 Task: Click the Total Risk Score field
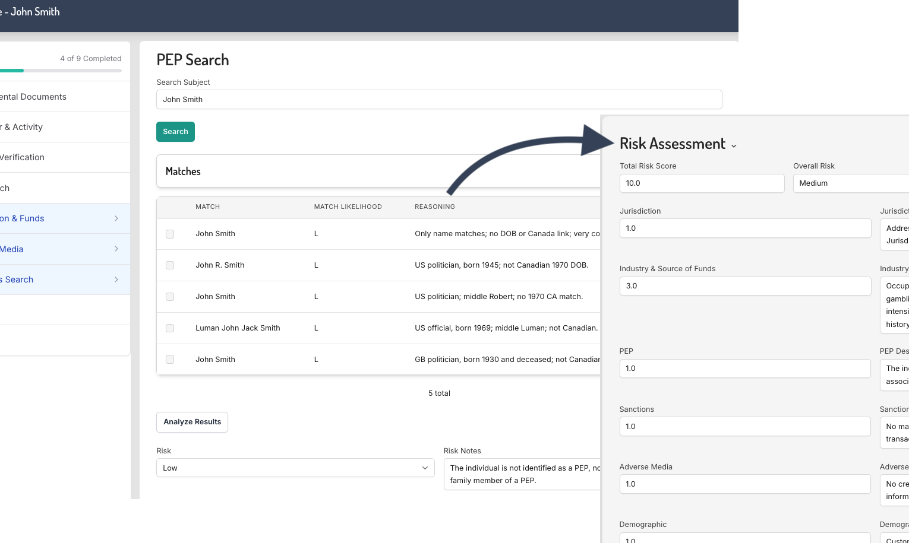point(701,183)
